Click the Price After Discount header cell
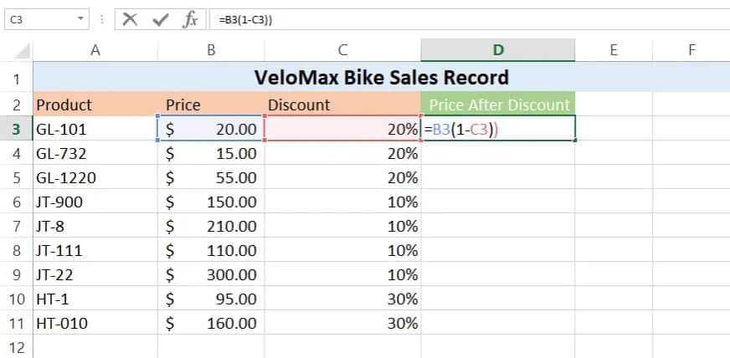The width and height of the screenshot is (730, 358). coord(498,105)
